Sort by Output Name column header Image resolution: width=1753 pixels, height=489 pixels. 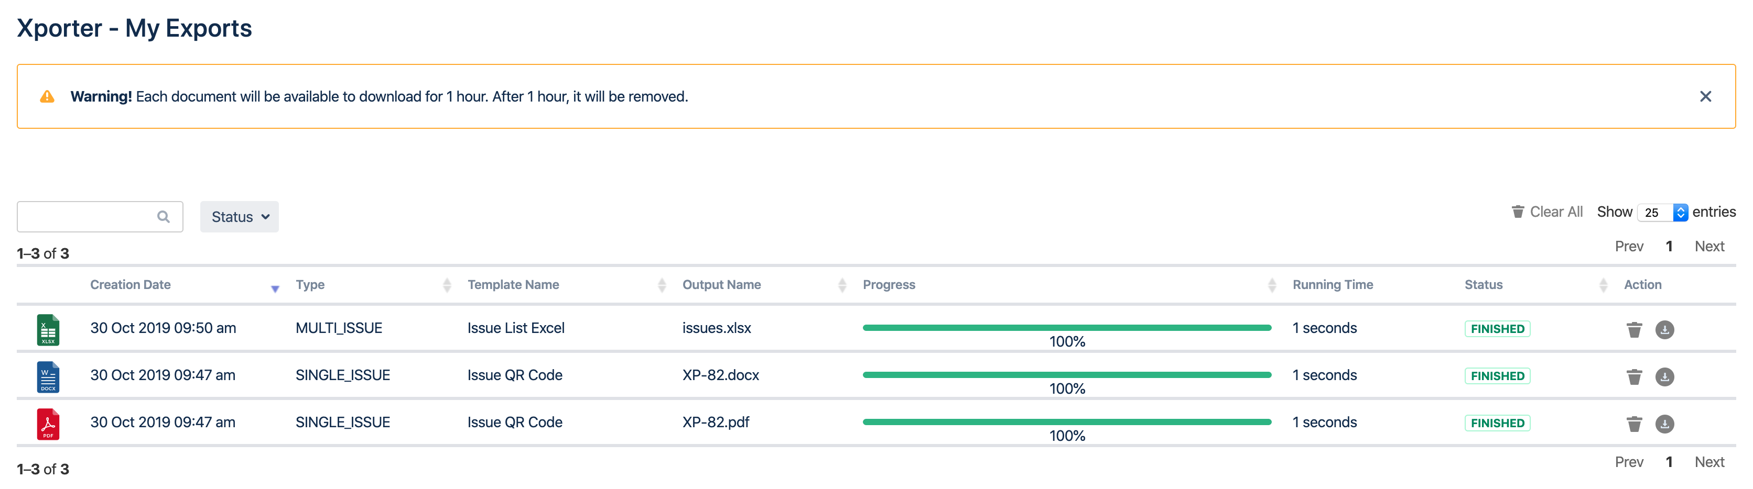point(721,285)
